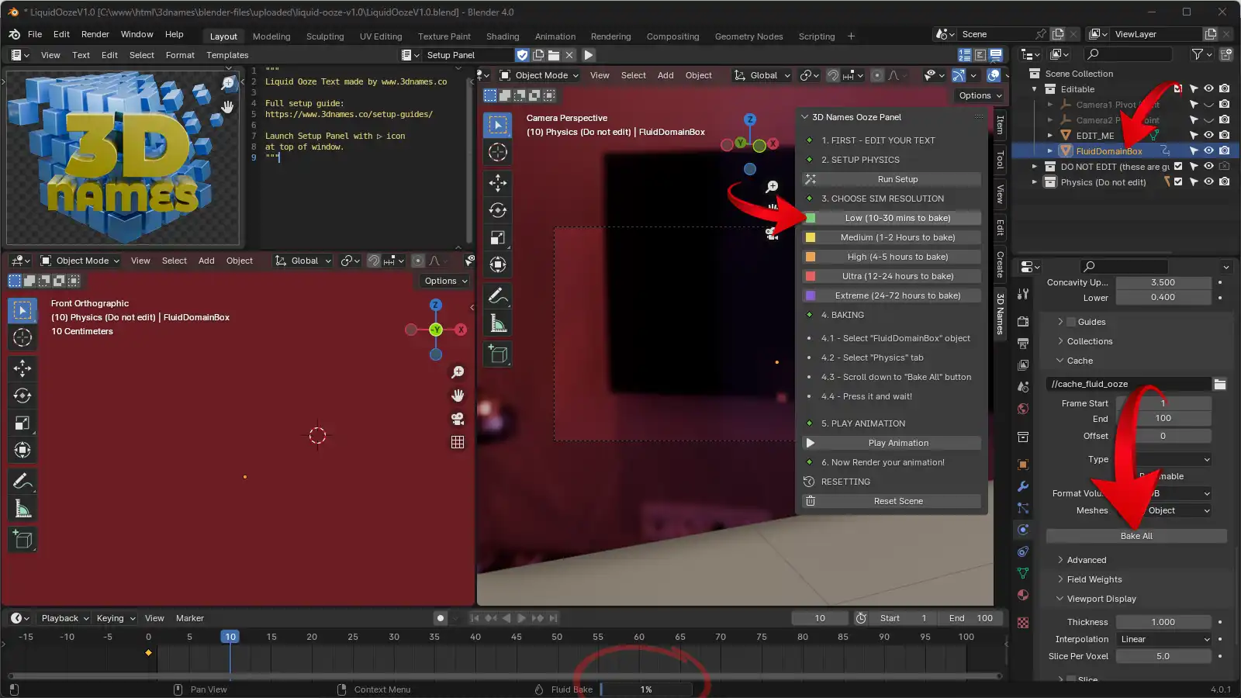Hide the EDIT_ME object with its eye icon
Image resolution: width=1241 pixels, height=698 pixels.
click(1208, 135)
